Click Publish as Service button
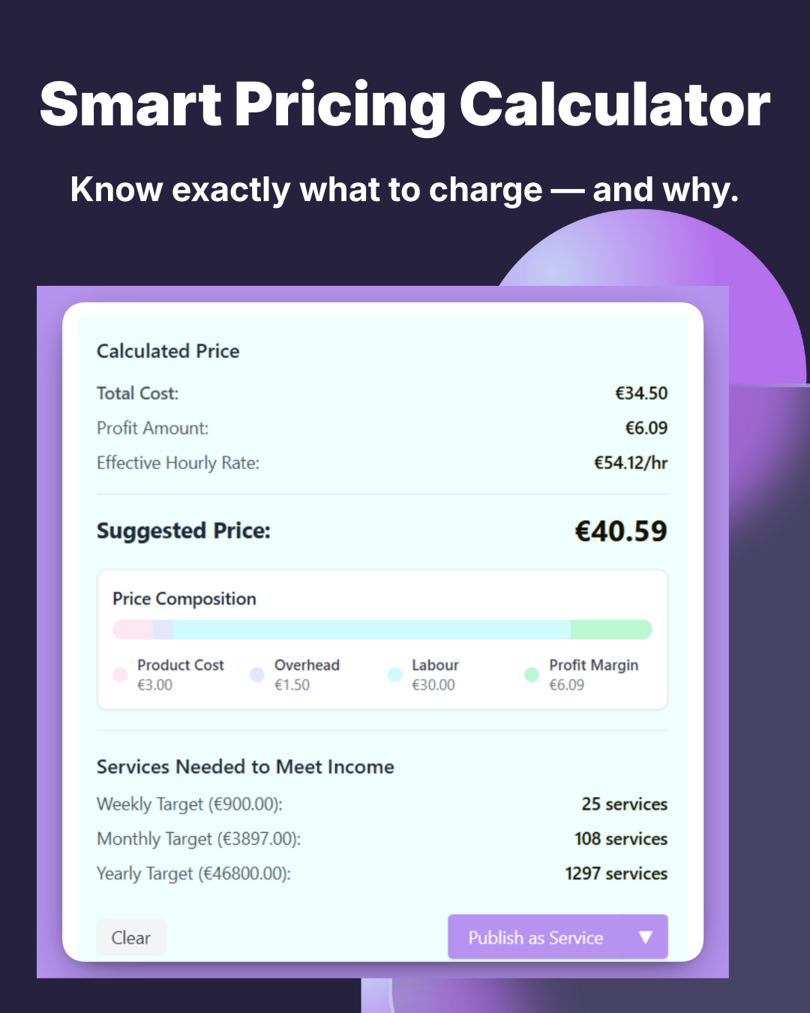 coord(535,937)
